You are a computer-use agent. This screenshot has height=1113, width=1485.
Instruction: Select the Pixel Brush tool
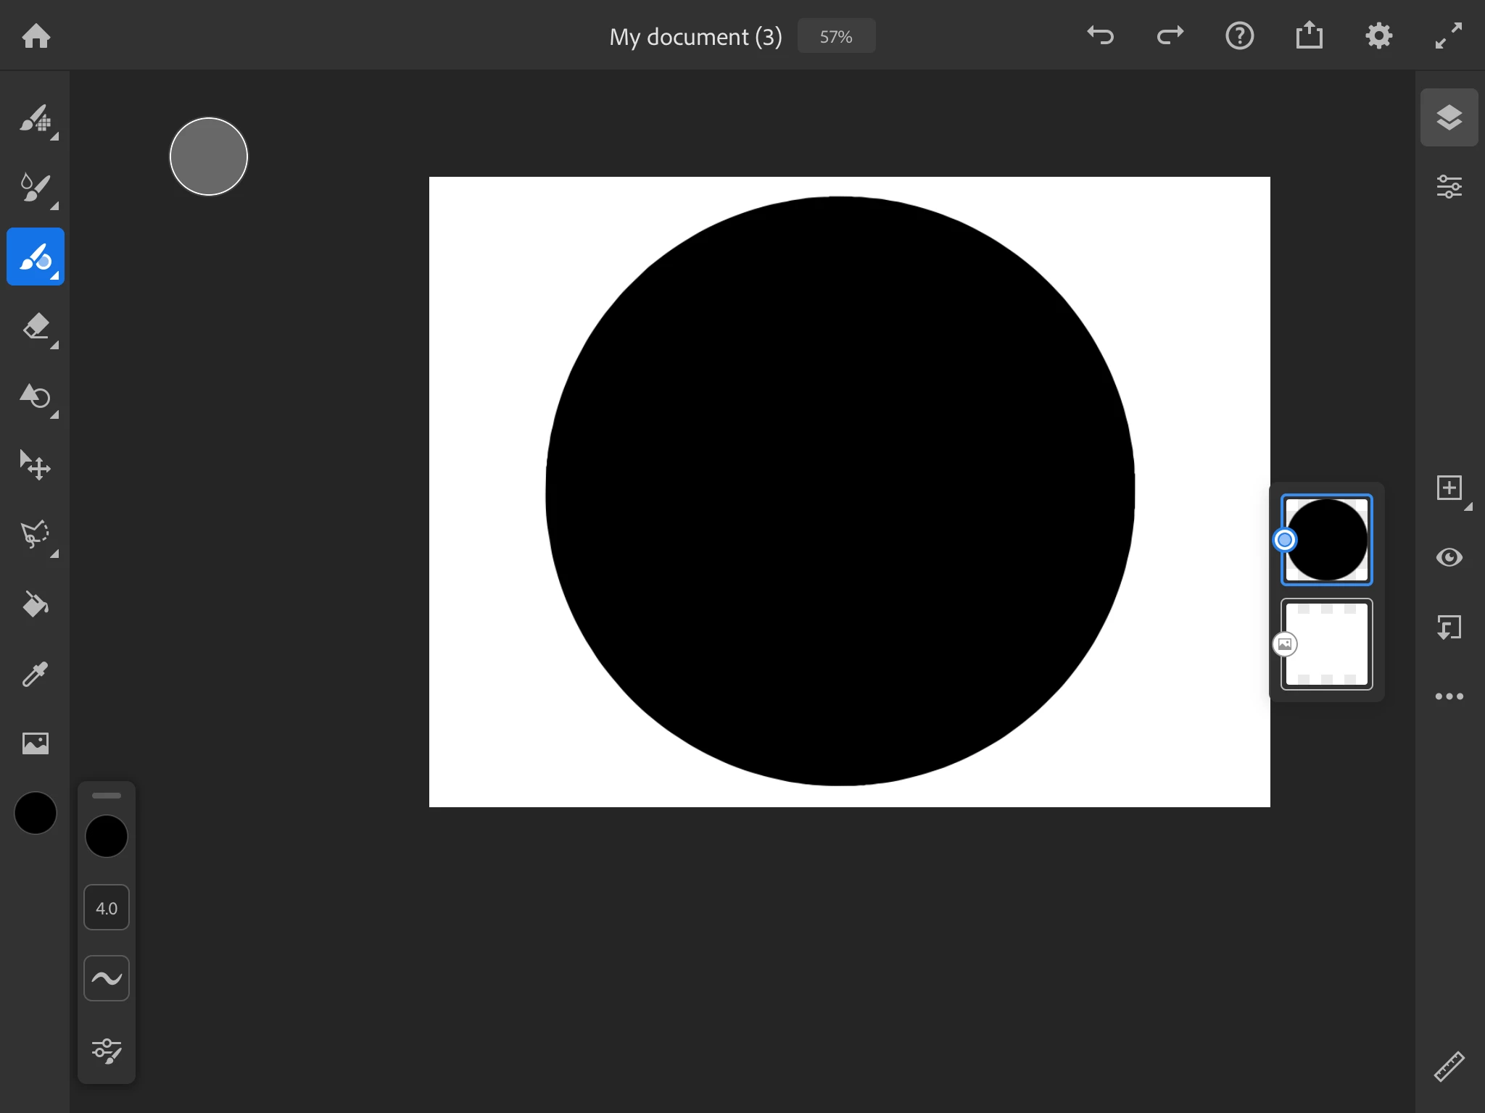[x=35, y=118]
